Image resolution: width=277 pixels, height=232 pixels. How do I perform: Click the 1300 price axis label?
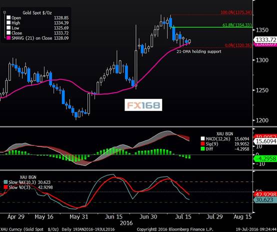coord(262,60)
